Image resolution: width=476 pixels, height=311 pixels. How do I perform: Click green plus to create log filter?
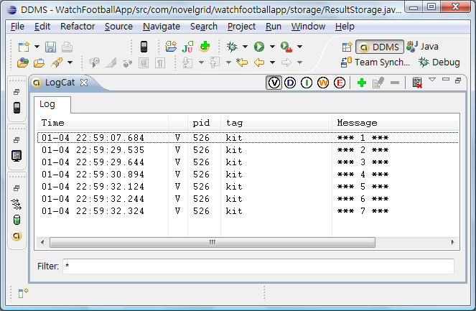click(362, 83)
